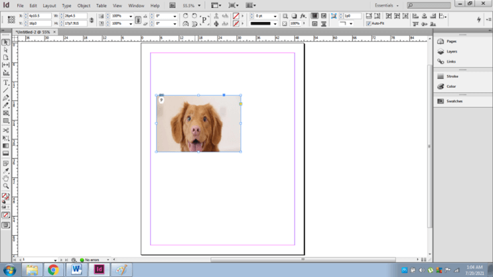The image size is (493, 277).
Task: Open the Stroke panel
Action: click(452, 76)
